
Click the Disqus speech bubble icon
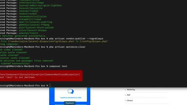point(71,91)
